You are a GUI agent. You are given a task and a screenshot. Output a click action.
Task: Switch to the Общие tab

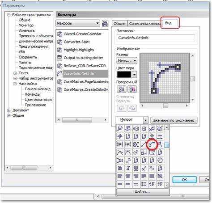[x=119, y=24]
